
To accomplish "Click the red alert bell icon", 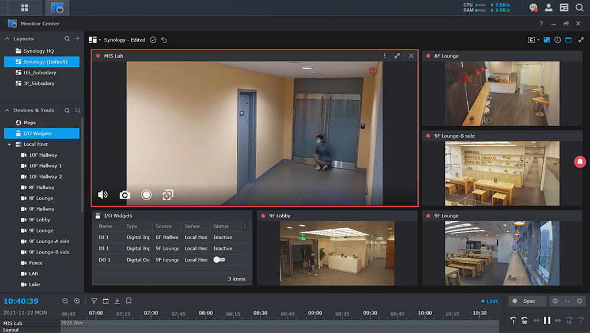I will coord(579,162).
